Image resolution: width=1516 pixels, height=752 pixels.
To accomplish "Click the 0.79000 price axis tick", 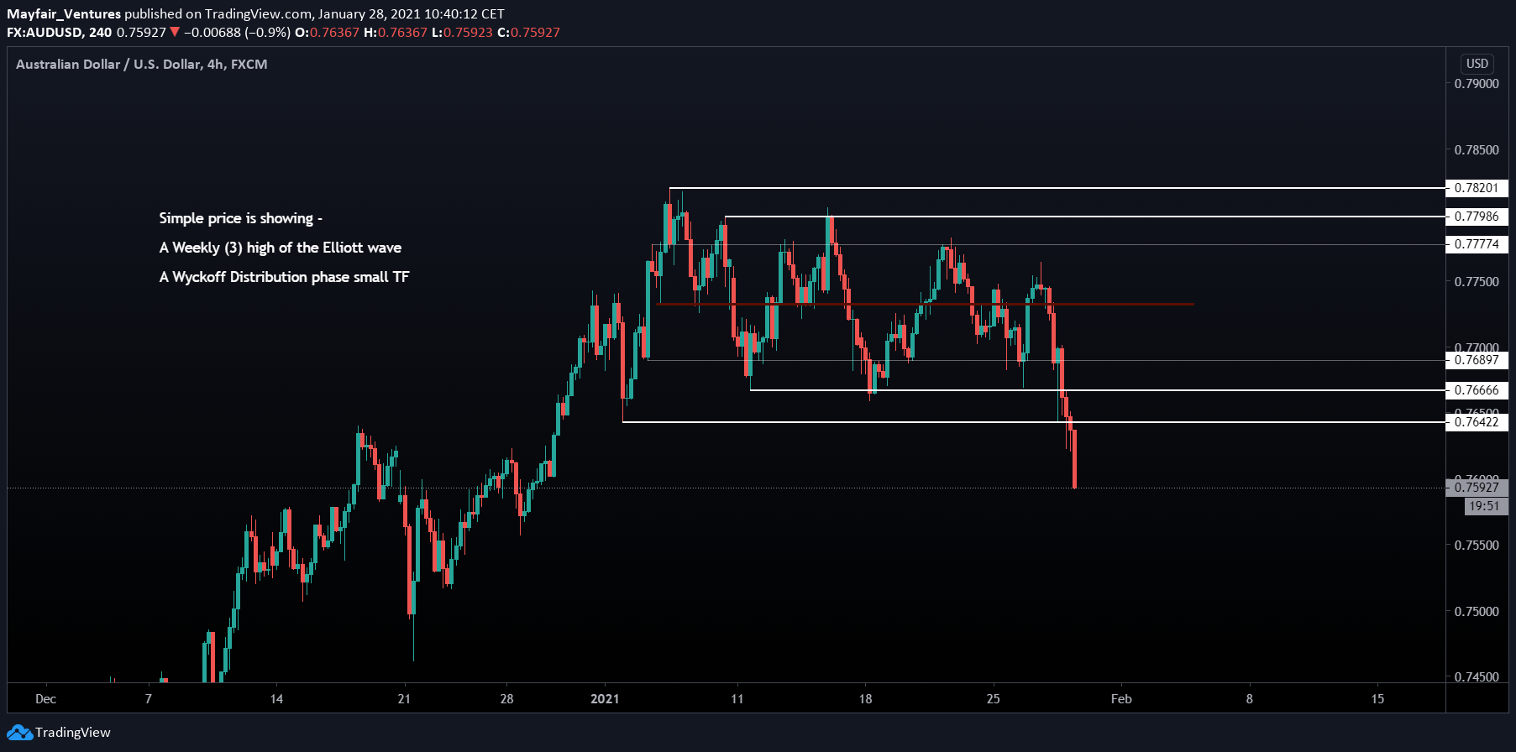I will (x=1477, y=84).
